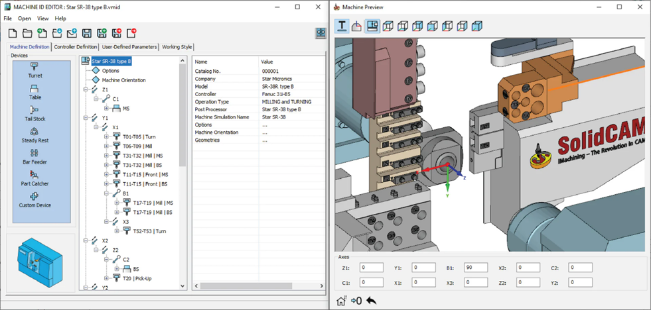651x310 pixels.
Task: Click the Save icon in toolbar
Action: tap(86, 33)
